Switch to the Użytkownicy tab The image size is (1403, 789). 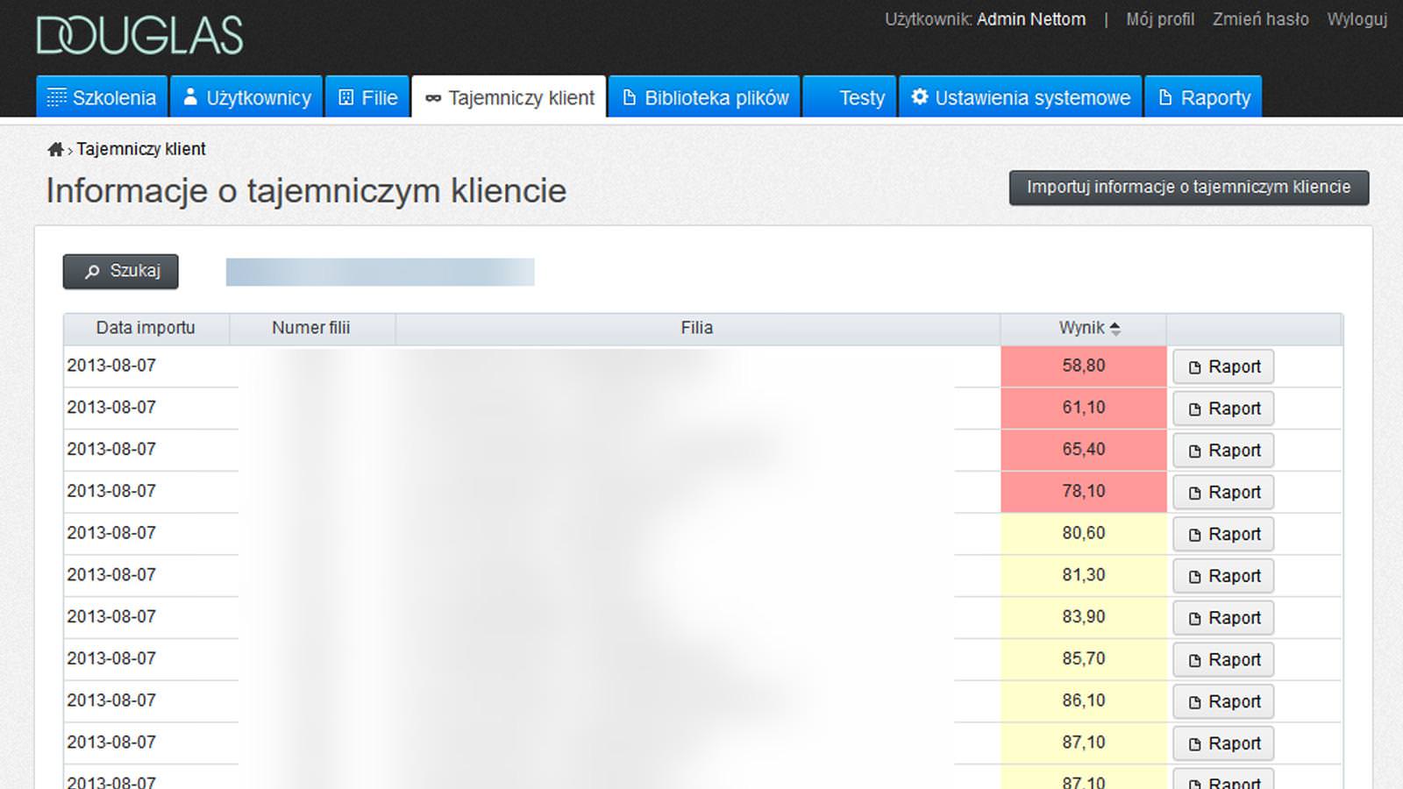[246, 97]
